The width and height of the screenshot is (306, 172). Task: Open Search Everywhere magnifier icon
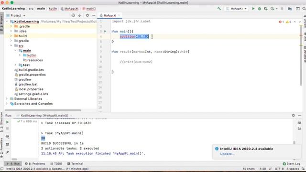click(x=304, y=9)
